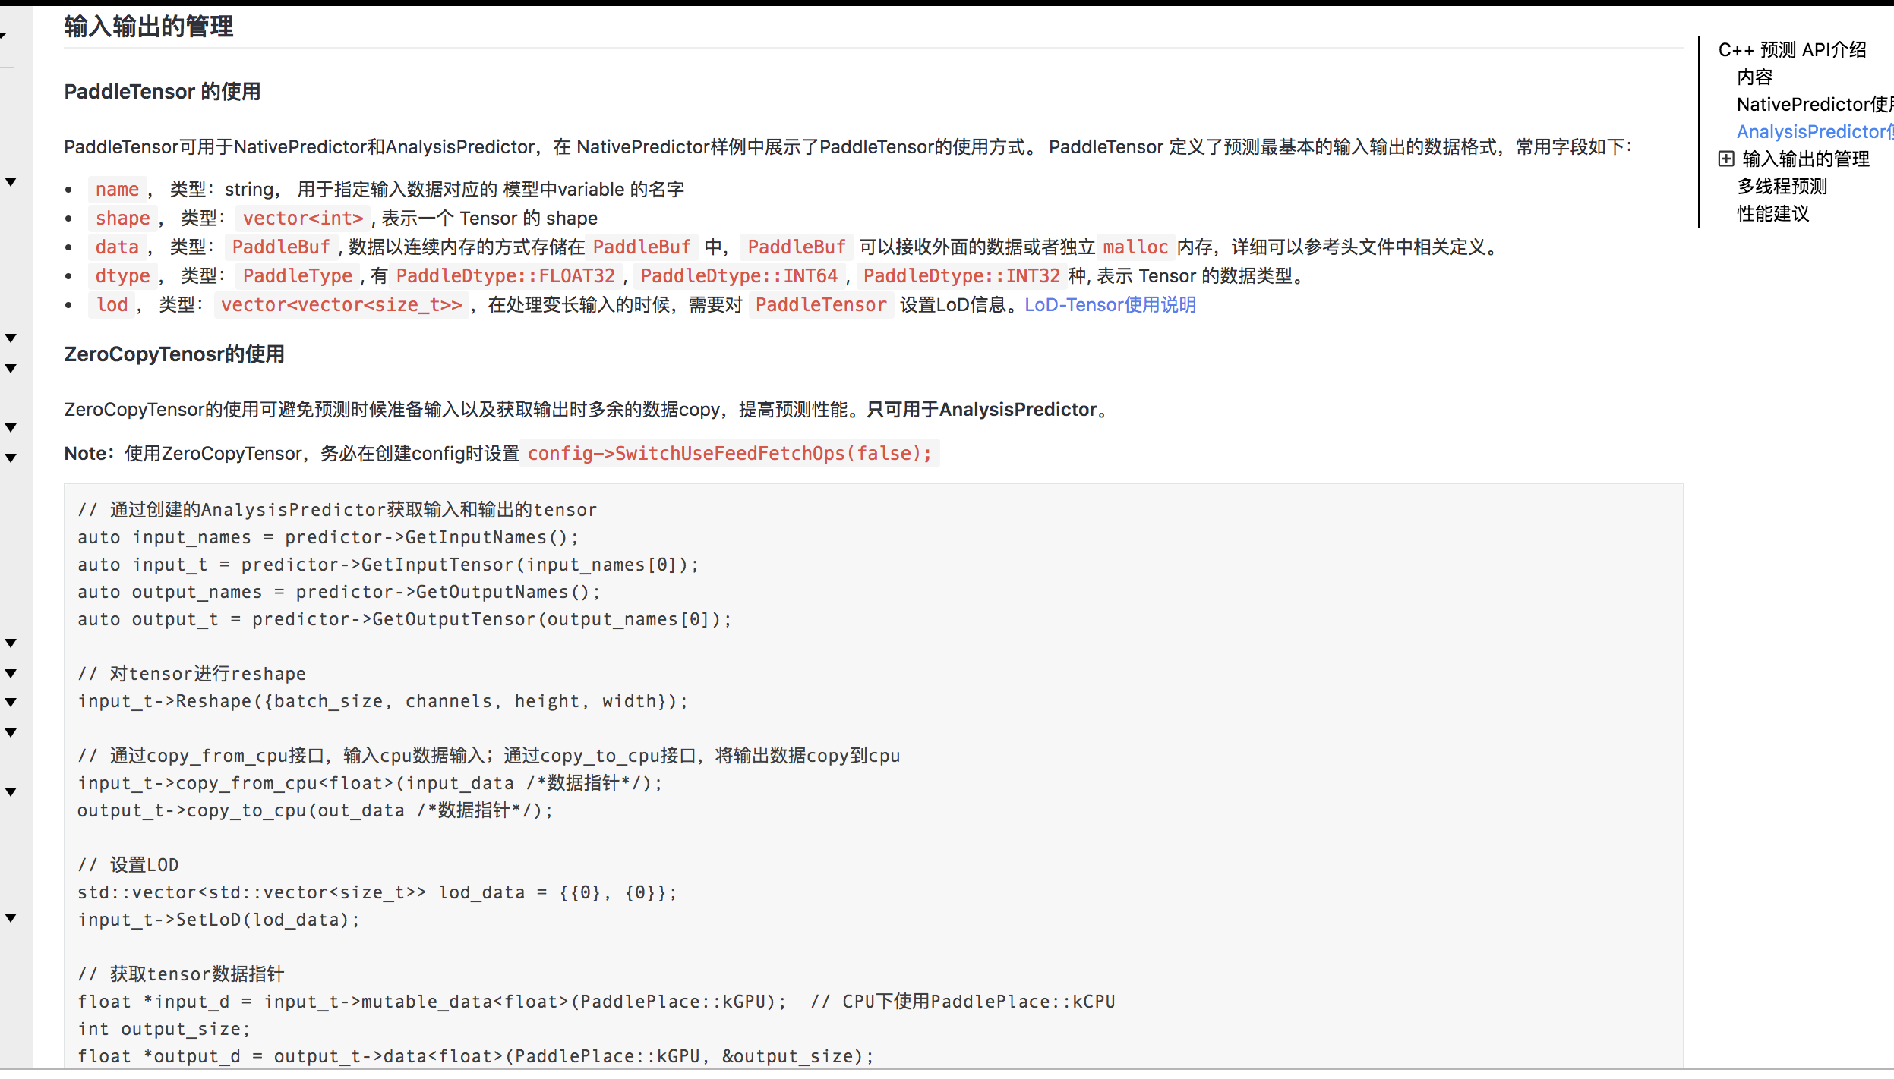
Task: Click sidebar arrow level with the 'name' bullet
Action: (11, 182)
